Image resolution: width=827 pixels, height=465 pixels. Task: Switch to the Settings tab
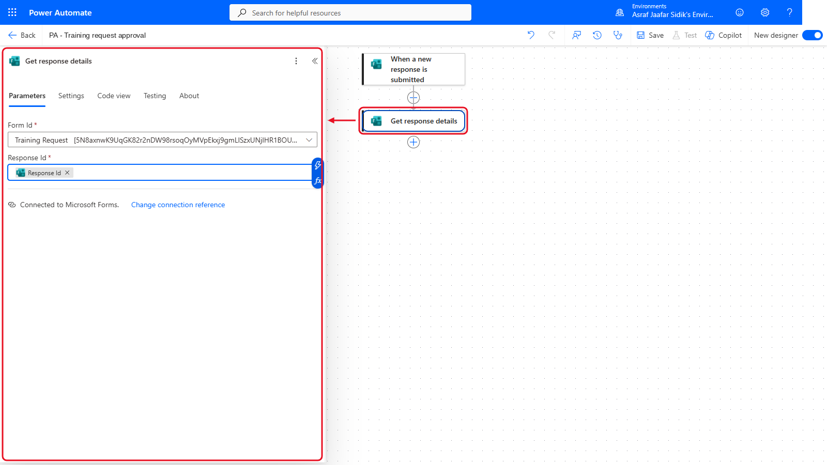click(x=71, y=96)
